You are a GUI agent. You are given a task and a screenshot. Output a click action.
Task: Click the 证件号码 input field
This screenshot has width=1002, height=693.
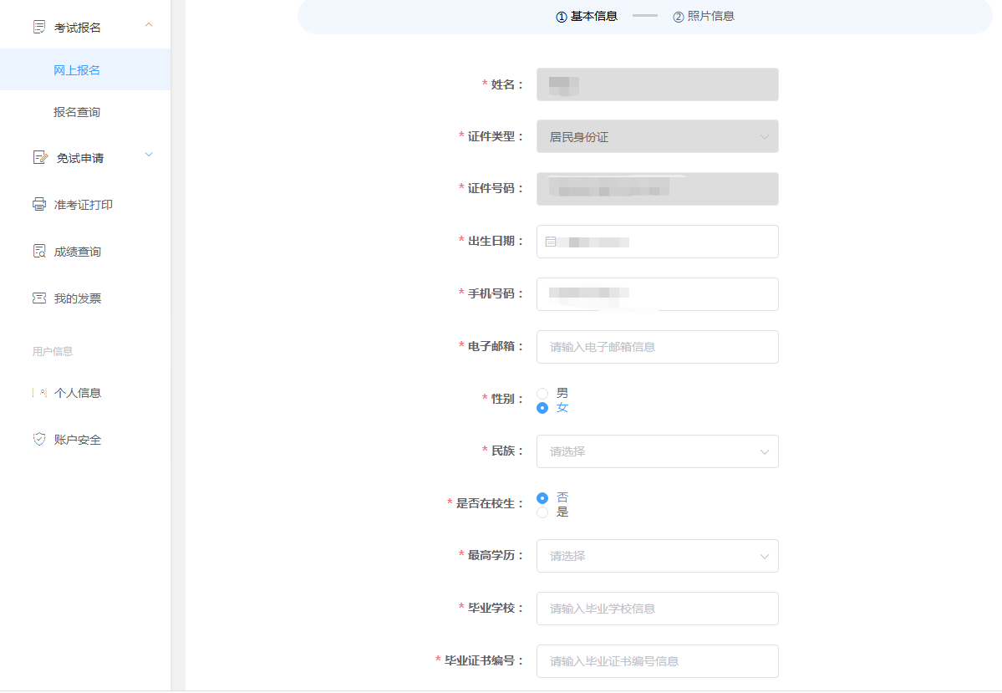(658, 189)
